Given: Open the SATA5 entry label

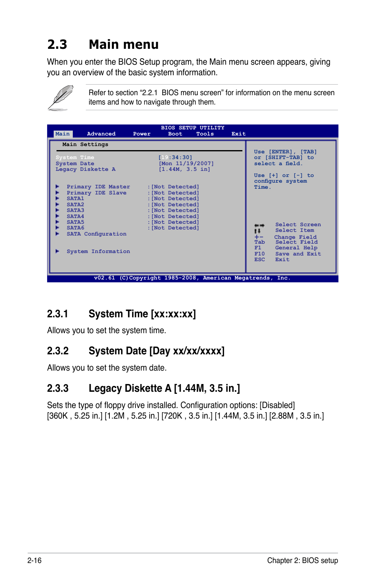Looking at the screenshot, I should (75, 222).
